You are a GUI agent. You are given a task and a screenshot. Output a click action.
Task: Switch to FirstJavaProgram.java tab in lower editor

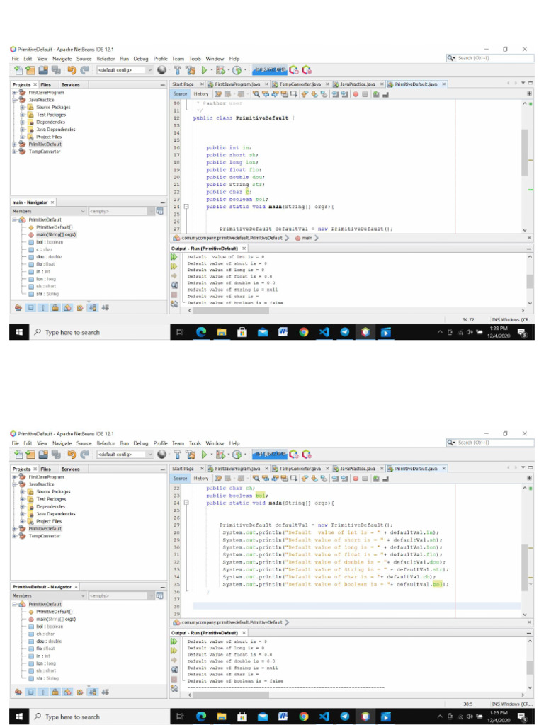pyautogui.click(x=237, y=469)
